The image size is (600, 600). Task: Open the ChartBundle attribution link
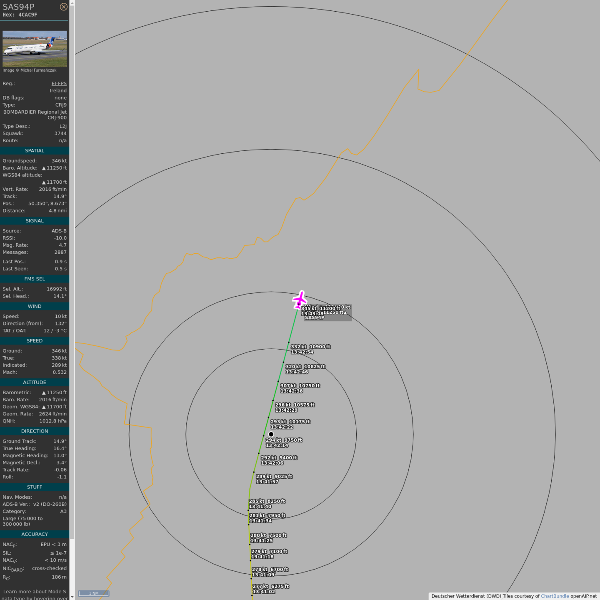[x=555, y=596]
